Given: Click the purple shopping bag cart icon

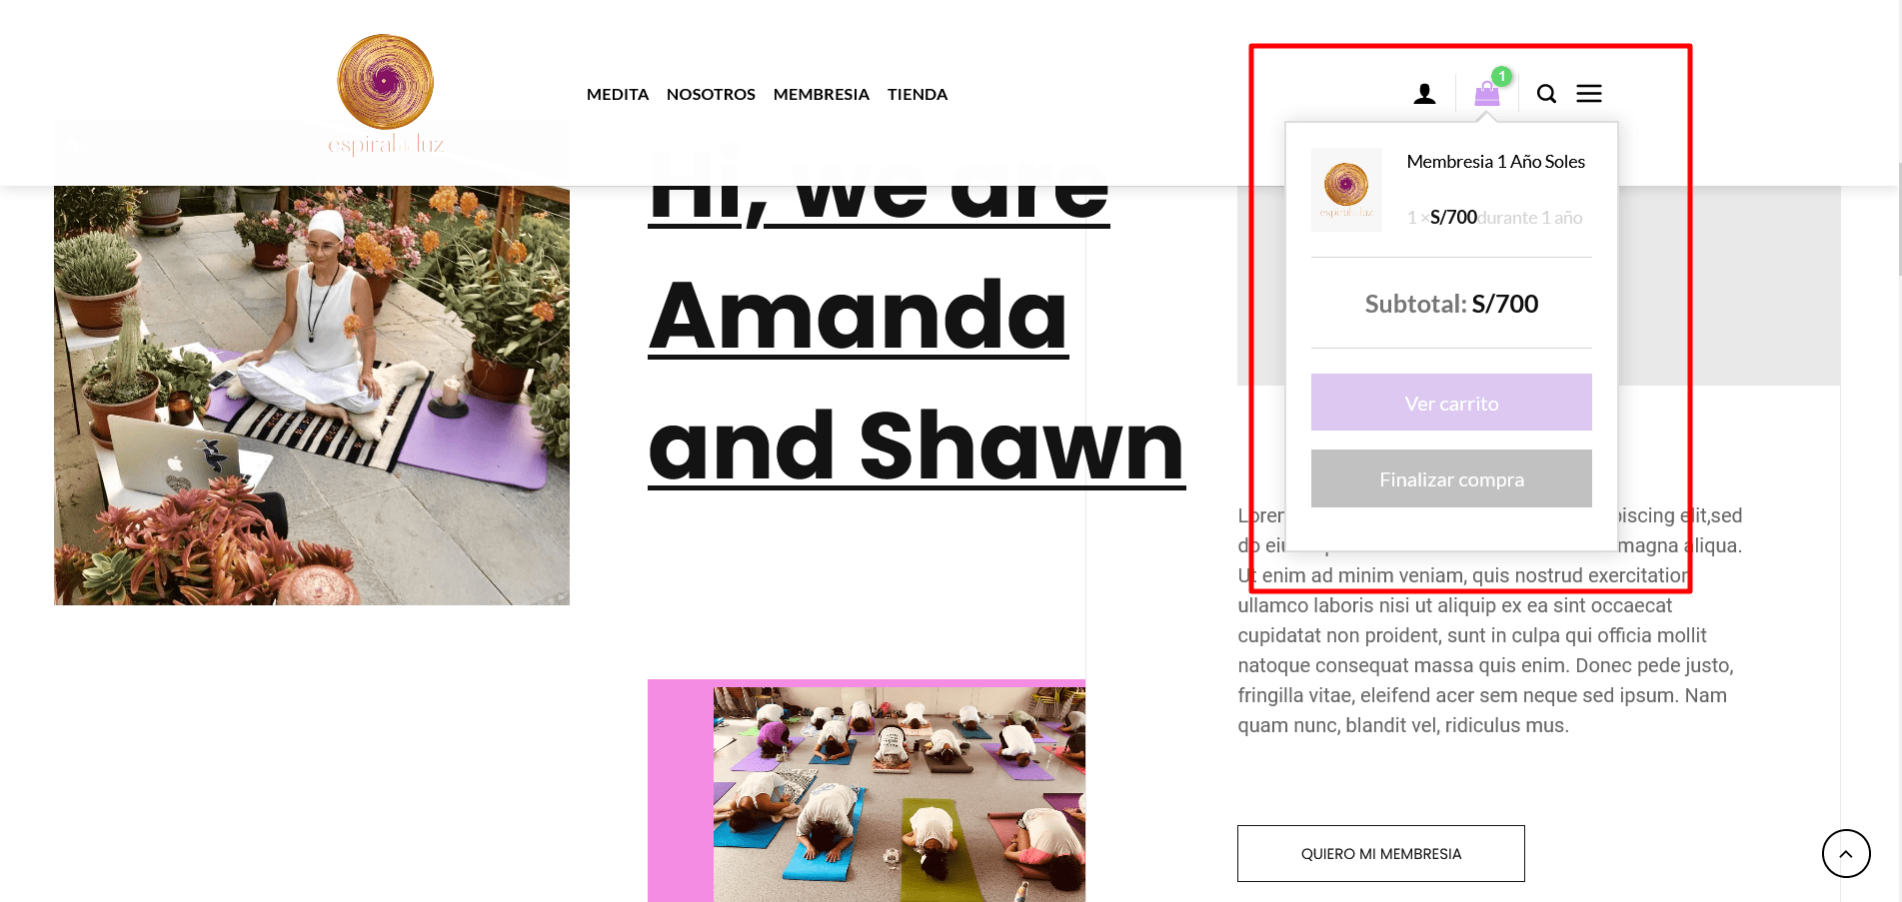Looking at the screenshot, I should [1487, 94].
